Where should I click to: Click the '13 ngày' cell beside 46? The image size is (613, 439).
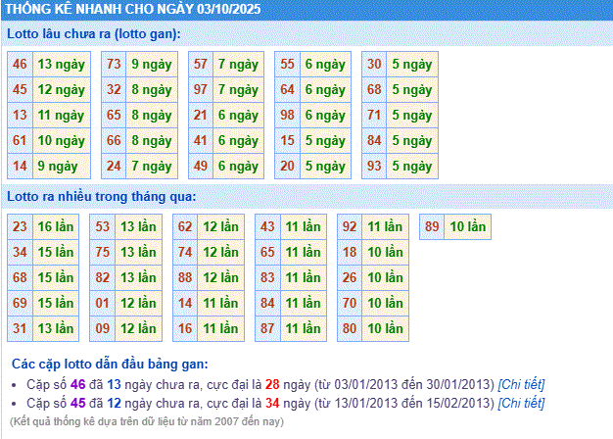pos(61,64)
